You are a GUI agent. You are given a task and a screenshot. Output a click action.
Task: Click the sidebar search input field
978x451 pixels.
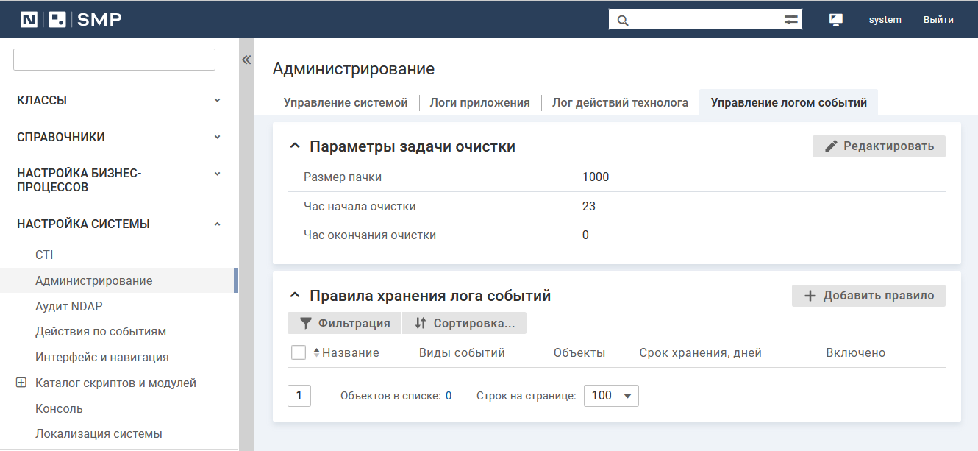pyautogui.click(x=114, y=60)
